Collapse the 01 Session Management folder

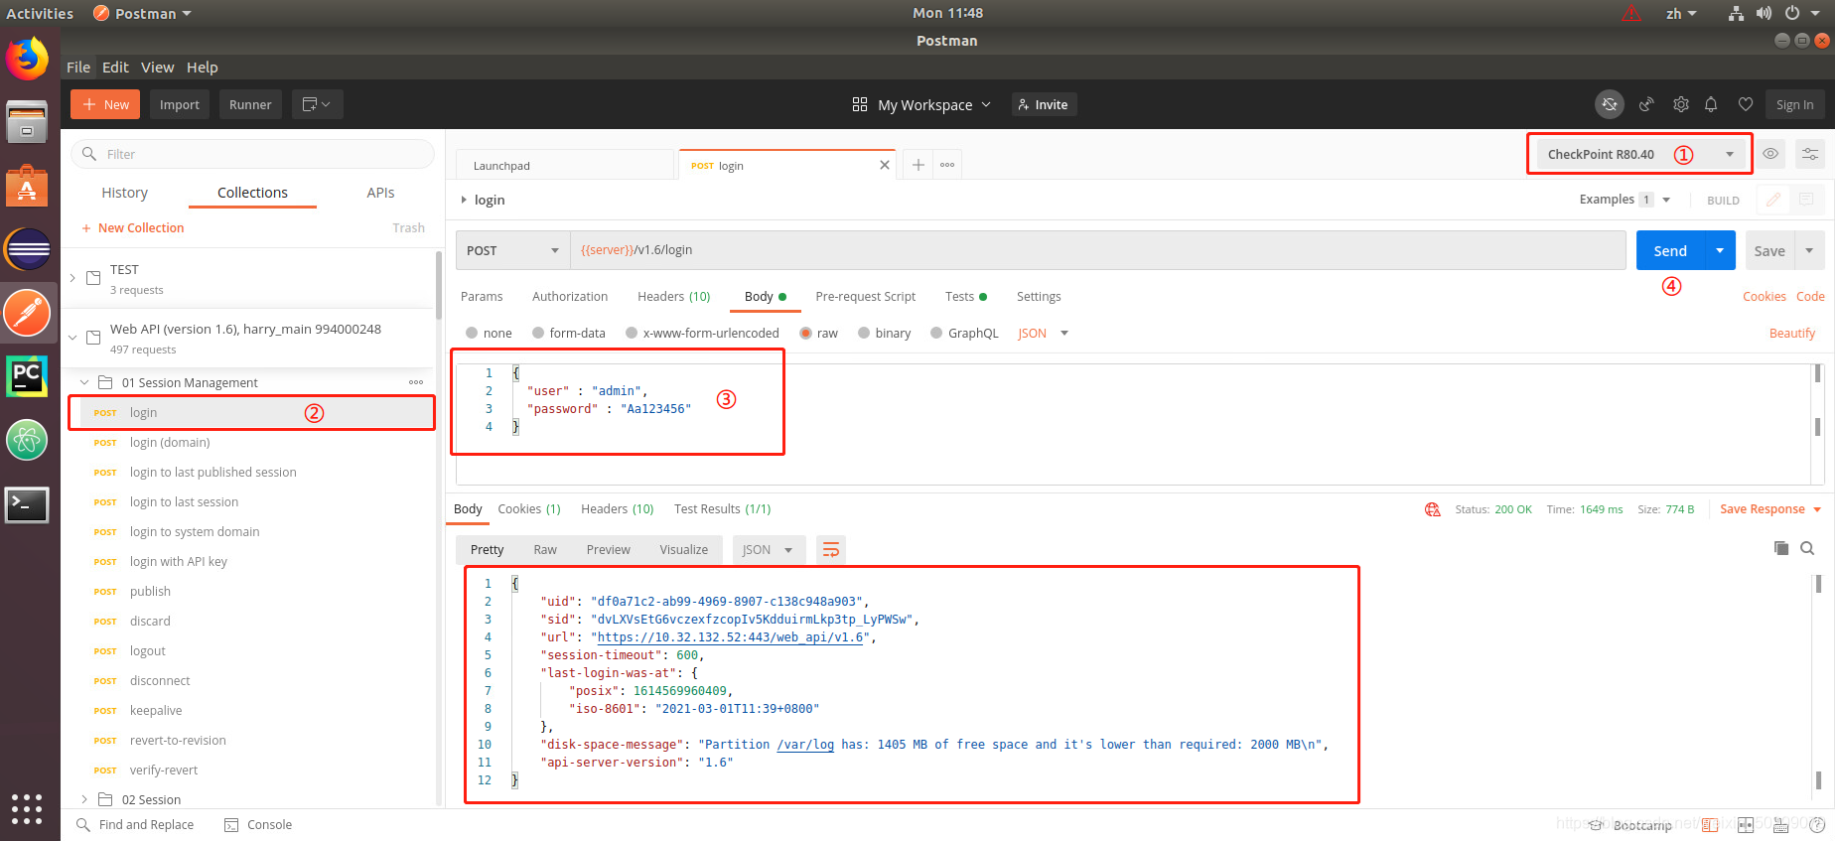(84, 382)
